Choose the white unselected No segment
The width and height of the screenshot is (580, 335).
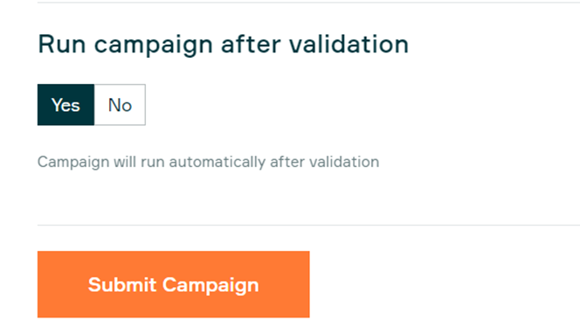click(x=120, y=105)
